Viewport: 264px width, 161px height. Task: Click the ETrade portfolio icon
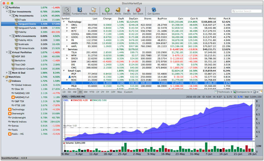(16, 20)
